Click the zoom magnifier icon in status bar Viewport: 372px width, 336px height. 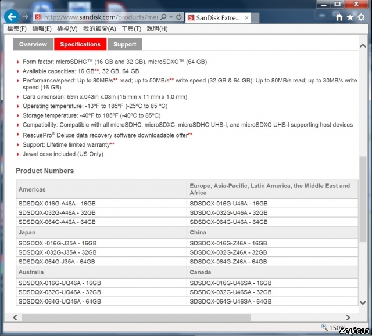[324, 327]
